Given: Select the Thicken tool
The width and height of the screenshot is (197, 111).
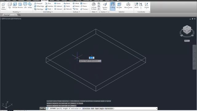Looking at the screenshot, I should (x=84, y=9).
